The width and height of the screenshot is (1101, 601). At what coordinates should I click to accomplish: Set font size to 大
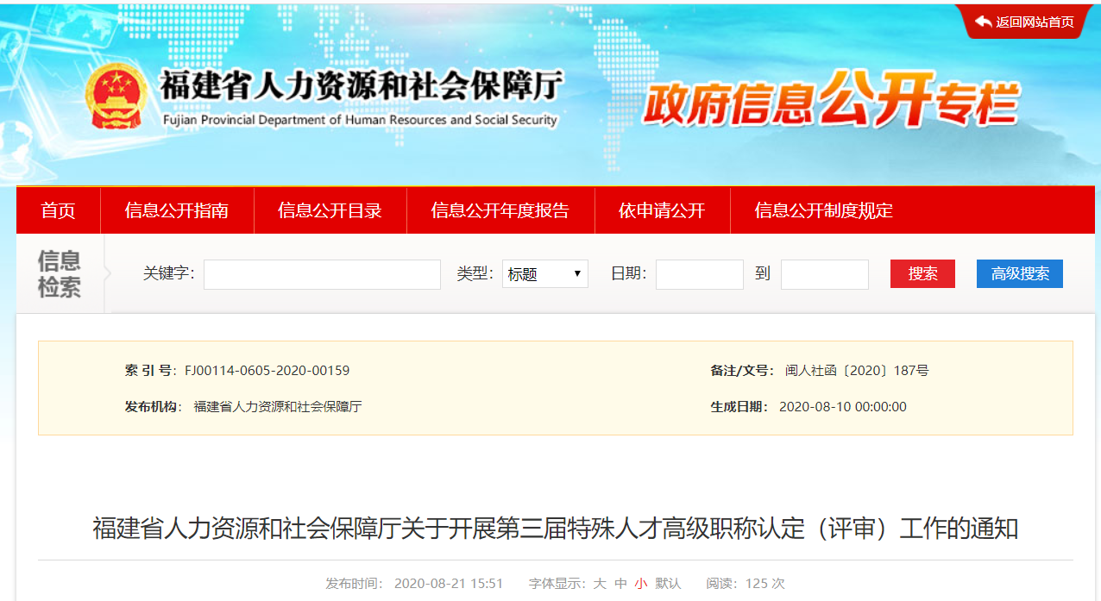point(599,583)
